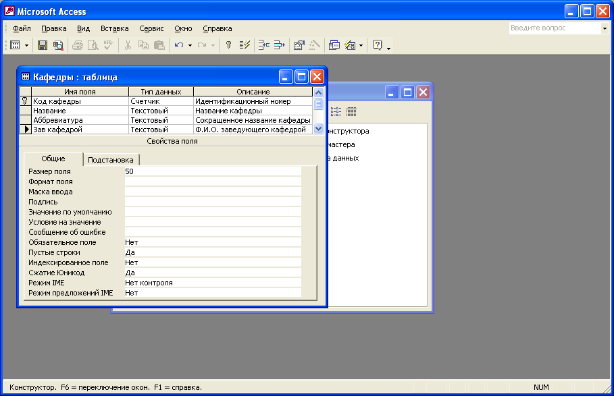Click the Help question mark icon

point(377,45)
